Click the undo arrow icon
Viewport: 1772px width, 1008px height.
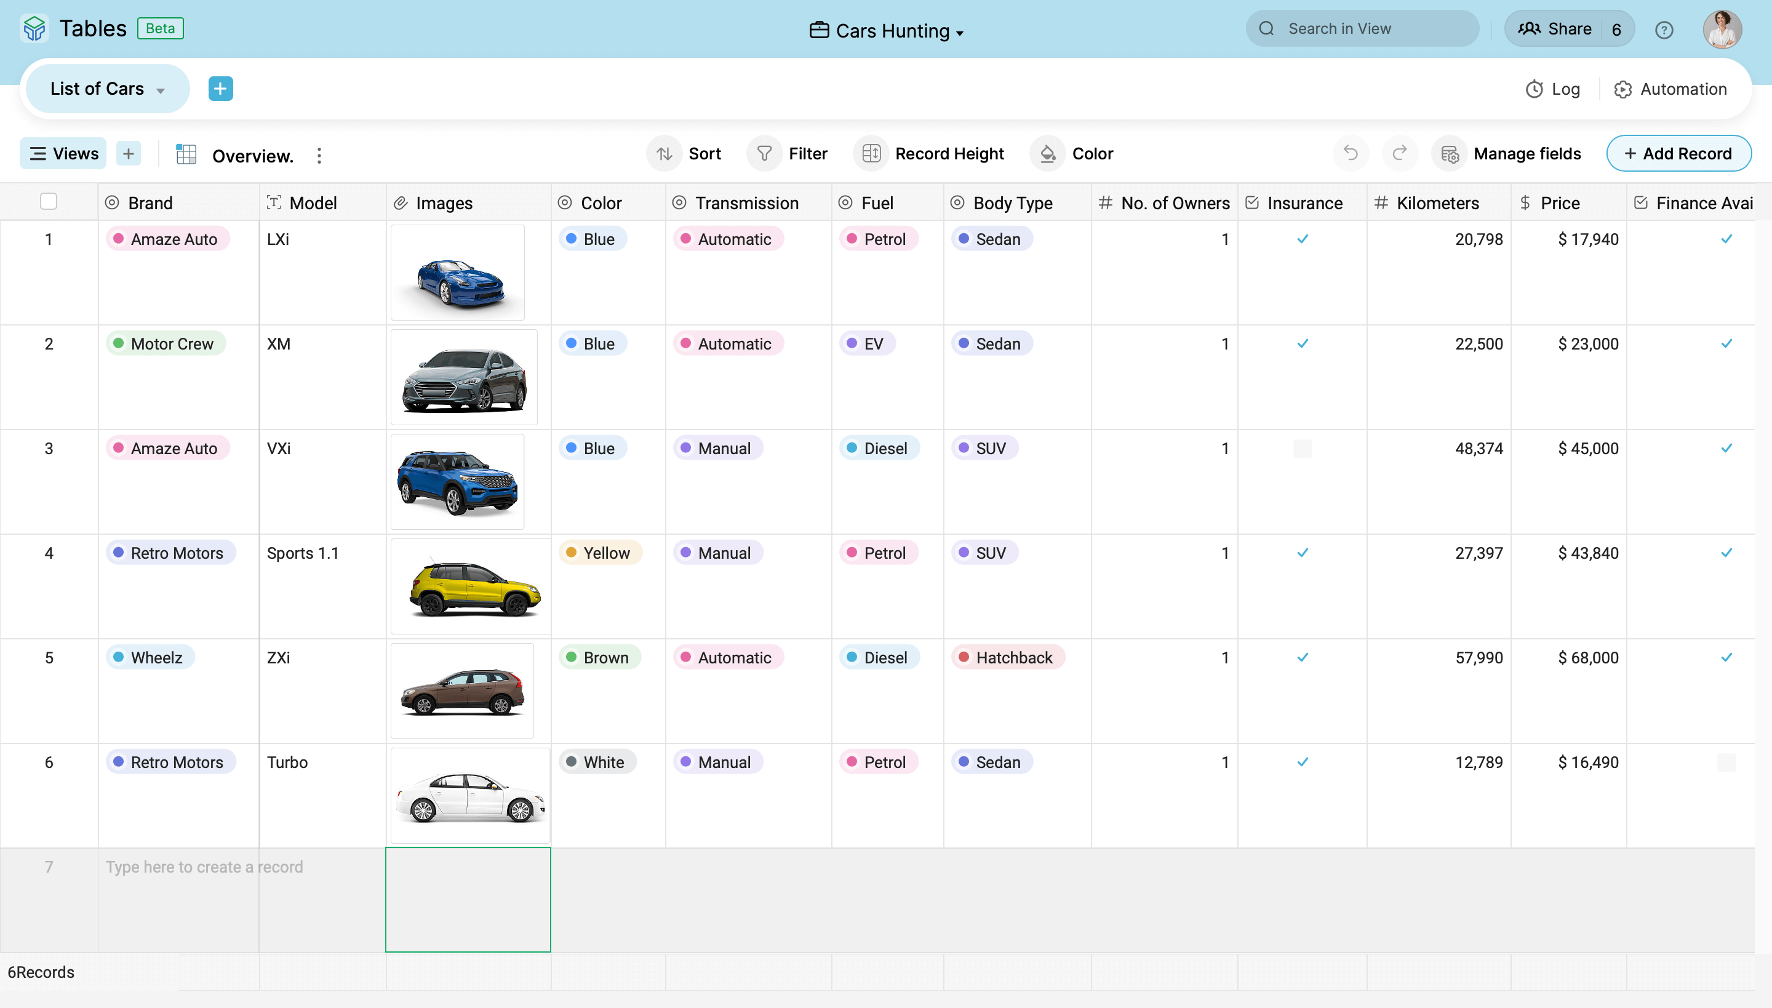(x=1351, y=153)
